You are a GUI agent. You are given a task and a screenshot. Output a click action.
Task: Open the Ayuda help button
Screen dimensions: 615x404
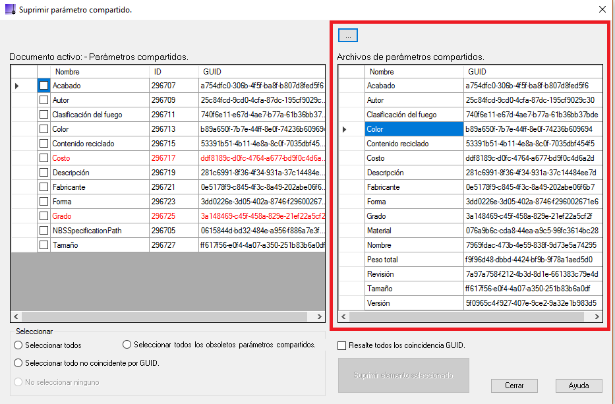pyautogui.click(x=579, y=386)
